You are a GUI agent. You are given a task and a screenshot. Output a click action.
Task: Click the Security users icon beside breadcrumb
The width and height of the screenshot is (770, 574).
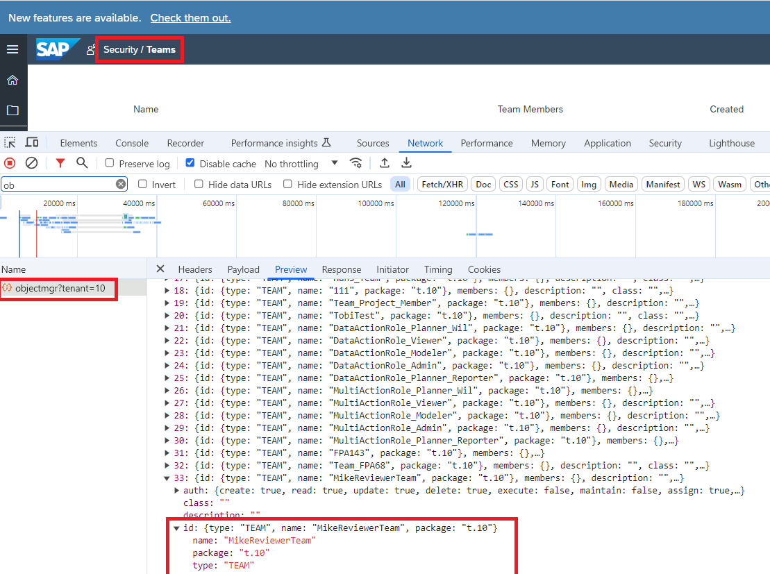90,49
